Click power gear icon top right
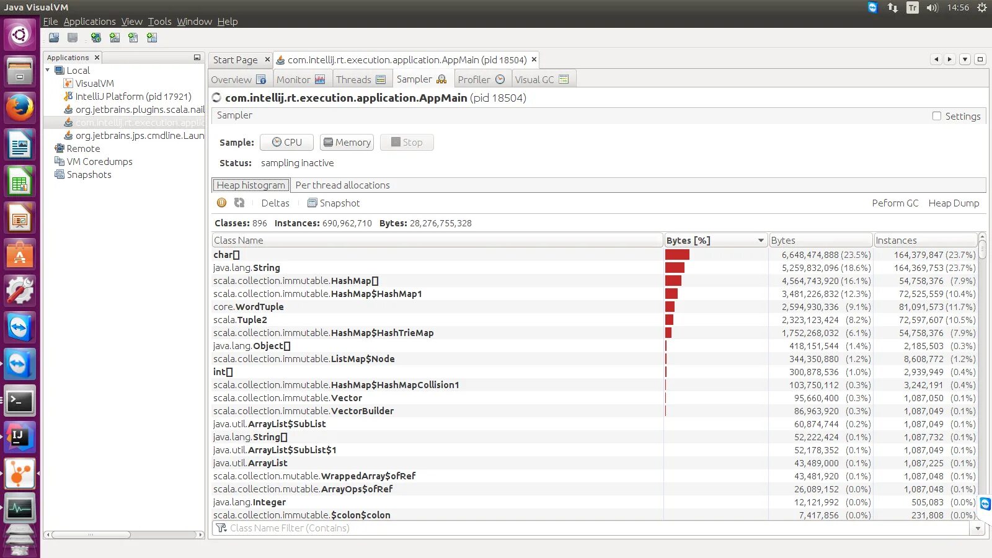The height and width of the screenshot is (558, 992). coord(982,7)
